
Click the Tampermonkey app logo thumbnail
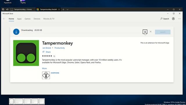26,53
